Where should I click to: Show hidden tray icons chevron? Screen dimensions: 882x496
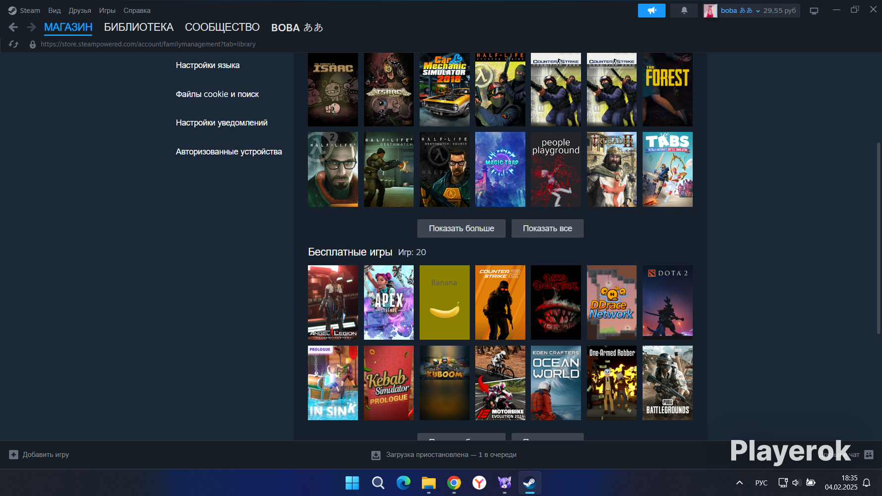tap(739, 483)
